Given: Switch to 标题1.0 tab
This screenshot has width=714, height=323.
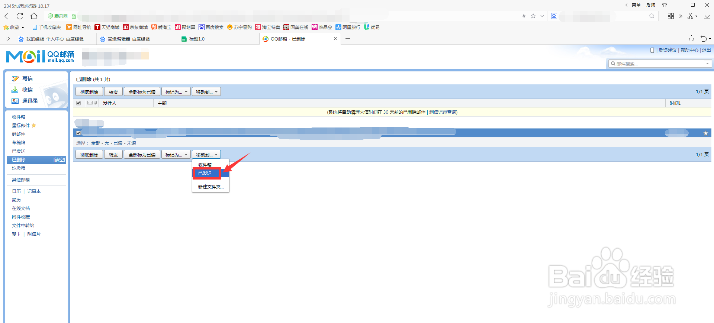Looking at the screenshot, I should 219,39.
